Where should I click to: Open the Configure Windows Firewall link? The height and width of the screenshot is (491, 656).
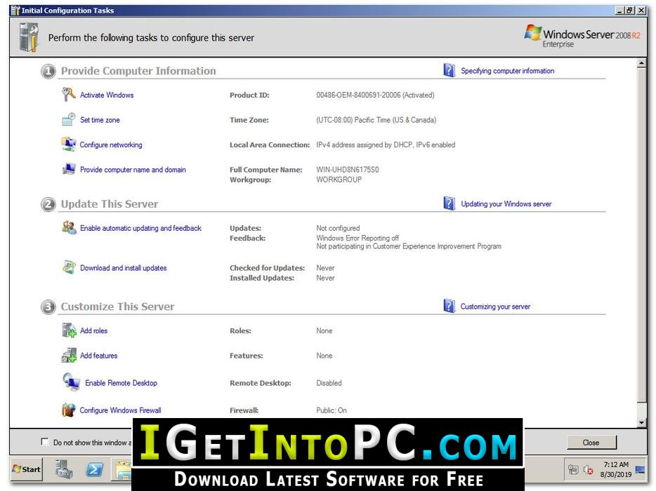[x=120, y=410]
